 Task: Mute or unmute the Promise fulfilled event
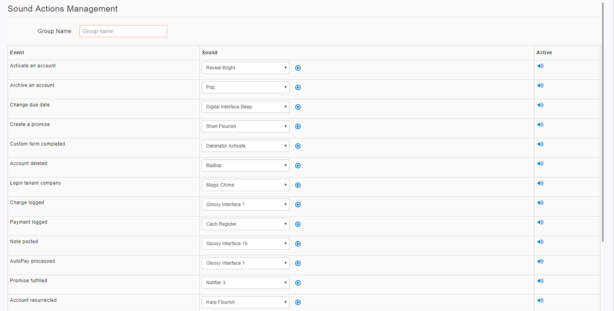click(540, 281)
